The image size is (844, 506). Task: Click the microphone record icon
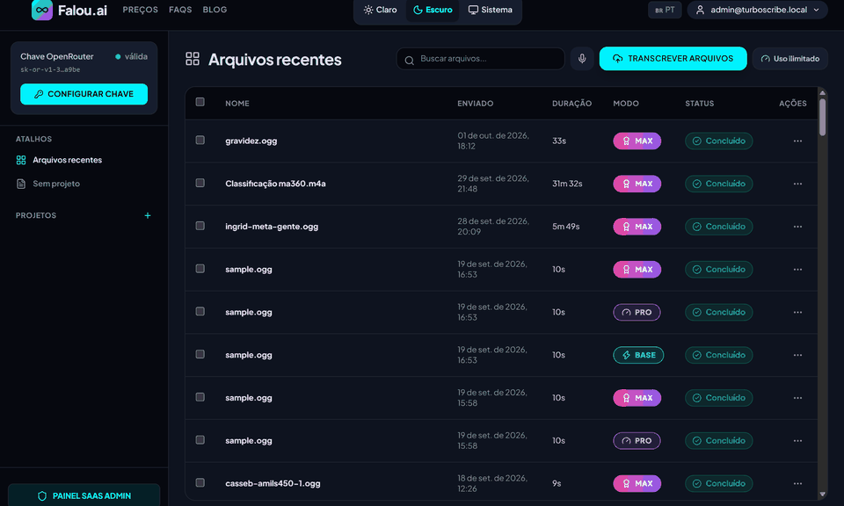pyautogui.click(x=582, y=59)
